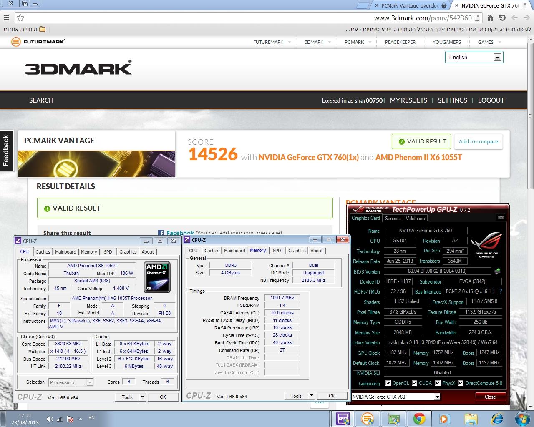Click the SEARCH link

coord(41,100)
